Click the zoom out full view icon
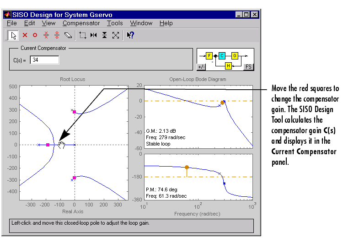Screen dimensions: 343x238 point(116,35)
